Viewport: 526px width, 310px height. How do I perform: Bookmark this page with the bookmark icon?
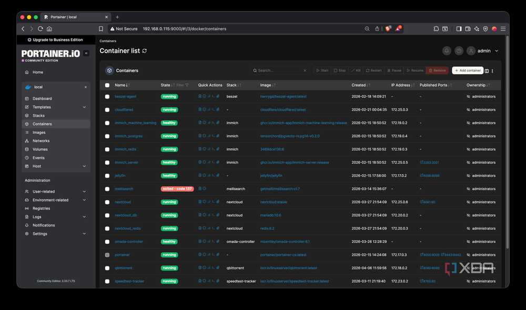point(100,29)
